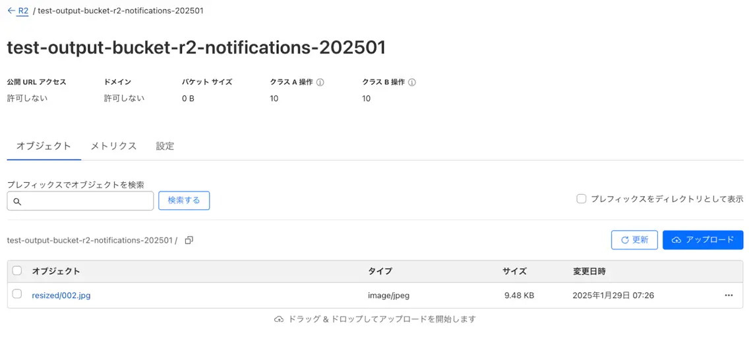The image size is (749, 354).
Task: Click the 検索する button
Action: (184, 201)
